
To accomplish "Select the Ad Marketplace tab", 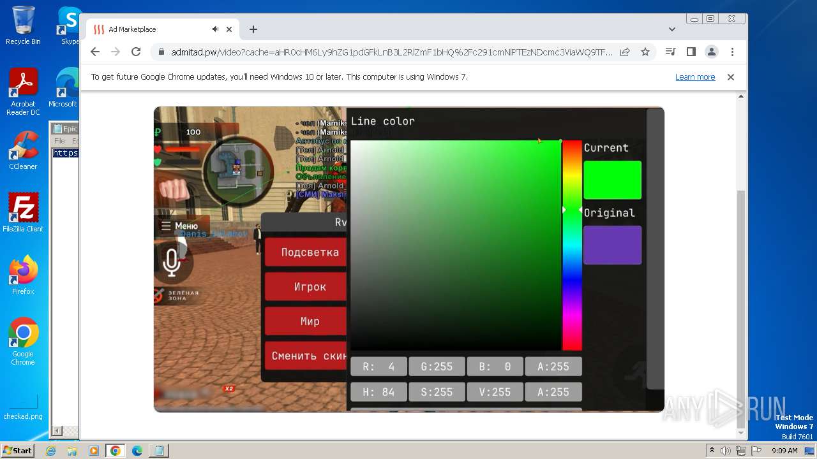I will pos(161,29).
